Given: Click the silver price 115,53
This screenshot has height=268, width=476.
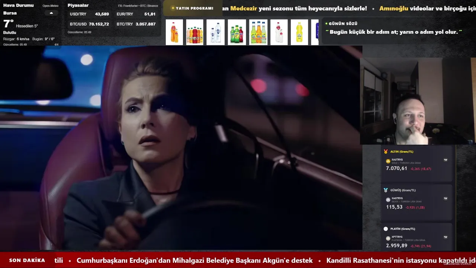Looking at the screenshot, I should (x=394, y=207).
